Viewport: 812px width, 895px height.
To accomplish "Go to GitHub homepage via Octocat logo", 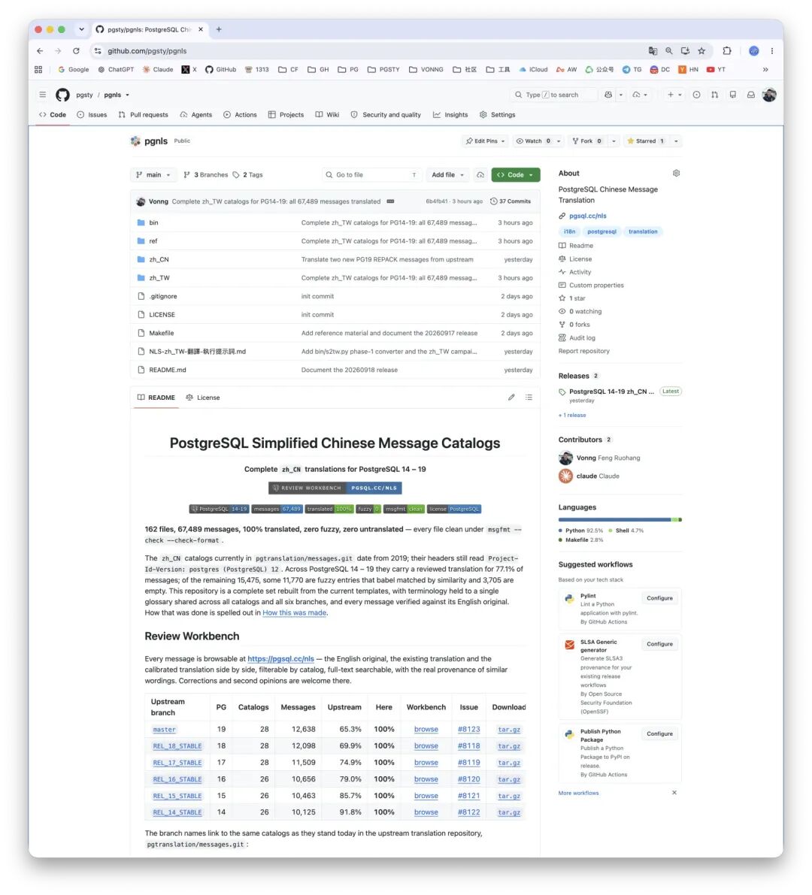I will pos(63,95).
